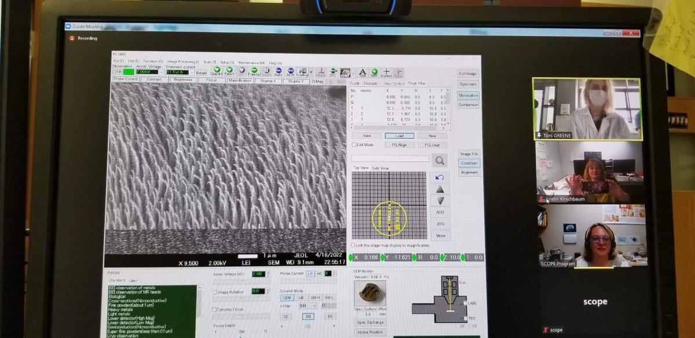Click the stage name input field
The image size is (695, 338).
pyautogui.click(x=390, y=158)
